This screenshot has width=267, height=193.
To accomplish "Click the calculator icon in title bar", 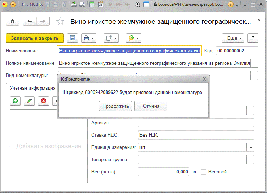I will tap(92, 4).
